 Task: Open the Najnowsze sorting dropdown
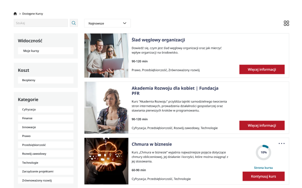tap(107, 23)
